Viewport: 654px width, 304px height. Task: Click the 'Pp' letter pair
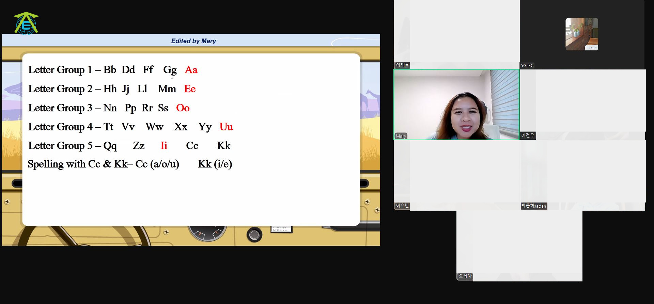pos(130,109)
